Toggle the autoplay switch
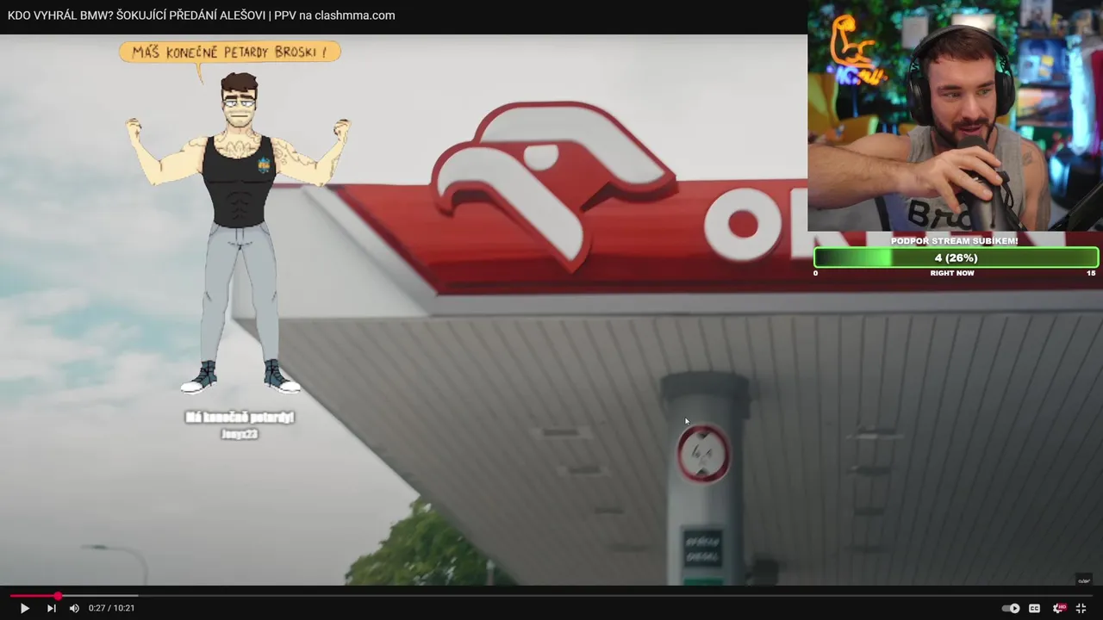The height and width of the screenshot is (620, 1103). pyautogui.click(x=1011, y=608)
